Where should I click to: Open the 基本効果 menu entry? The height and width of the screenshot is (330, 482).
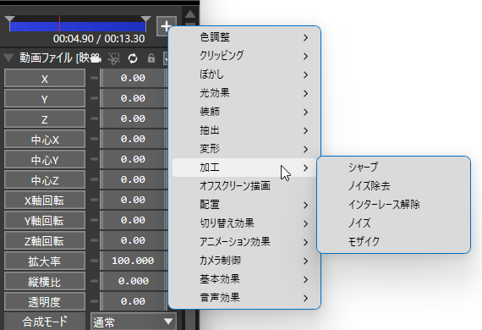(244, 279)
